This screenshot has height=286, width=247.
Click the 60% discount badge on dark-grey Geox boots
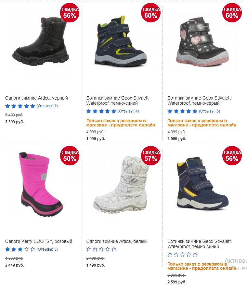click(232, 13)
